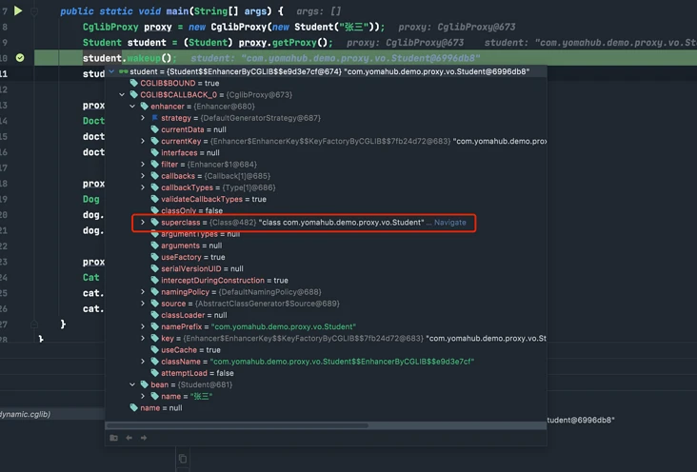
Task: Click the blue flag icon of strategy field
Action: (x=154, y=118)
